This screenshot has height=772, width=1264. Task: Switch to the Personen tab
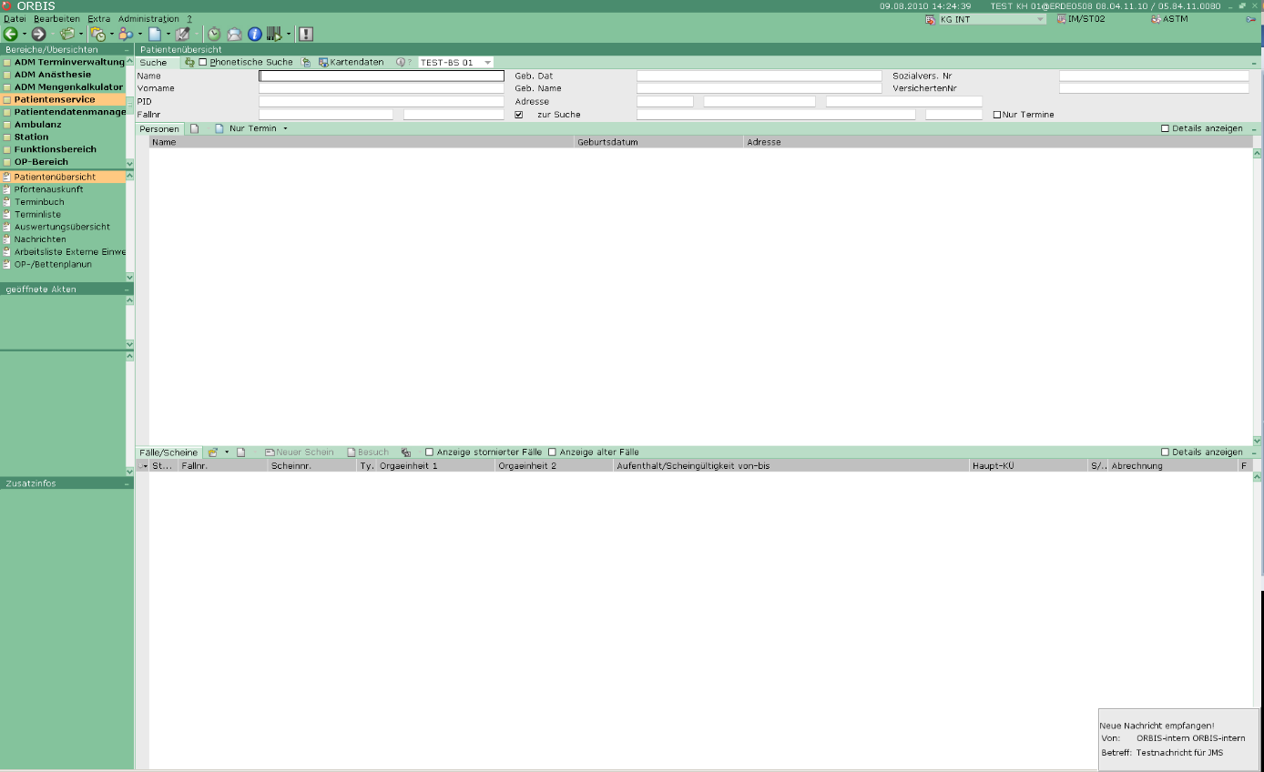click(x=159, y=129)
